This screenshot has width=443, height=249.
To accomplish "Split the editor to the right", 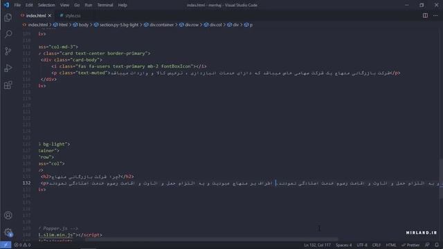I will point(425,15).
